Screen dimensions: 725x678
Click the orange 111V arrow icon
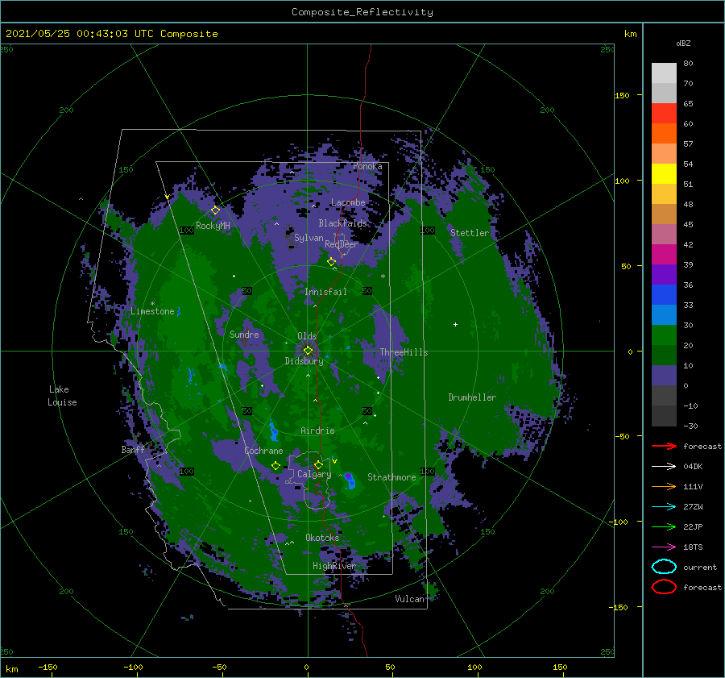tap(664, 486)
